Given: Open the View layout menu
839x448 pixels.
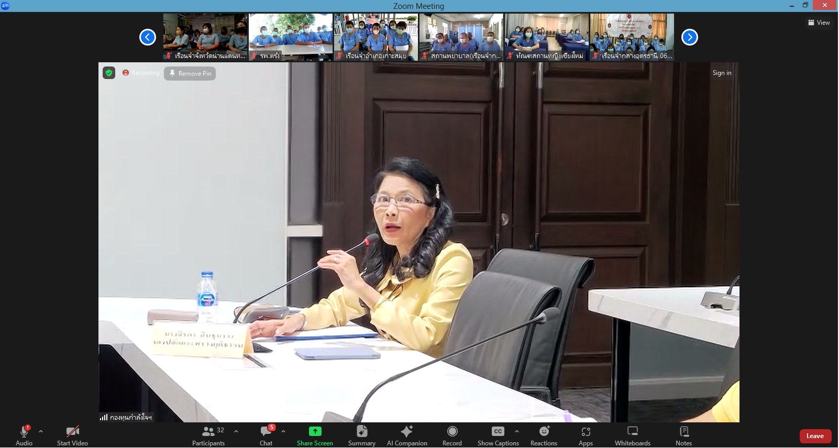Looking at the screenshot, I should point(819,23).
